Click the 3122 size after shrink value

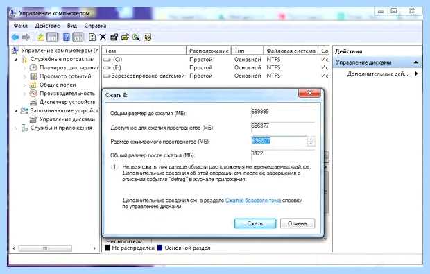257,153
